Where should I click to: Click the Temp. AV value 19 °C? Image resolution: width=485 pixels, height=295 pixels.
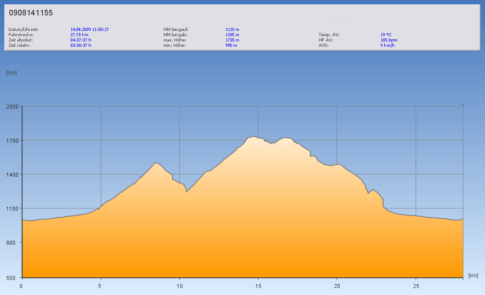tap(386, 35)
